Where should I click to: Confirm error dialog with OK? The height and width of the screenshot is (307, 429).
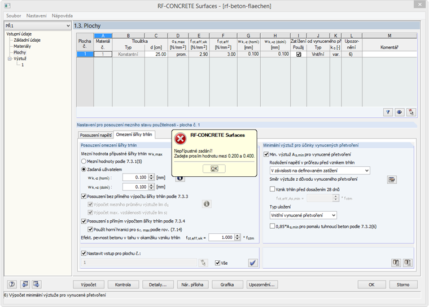point(214,168)
